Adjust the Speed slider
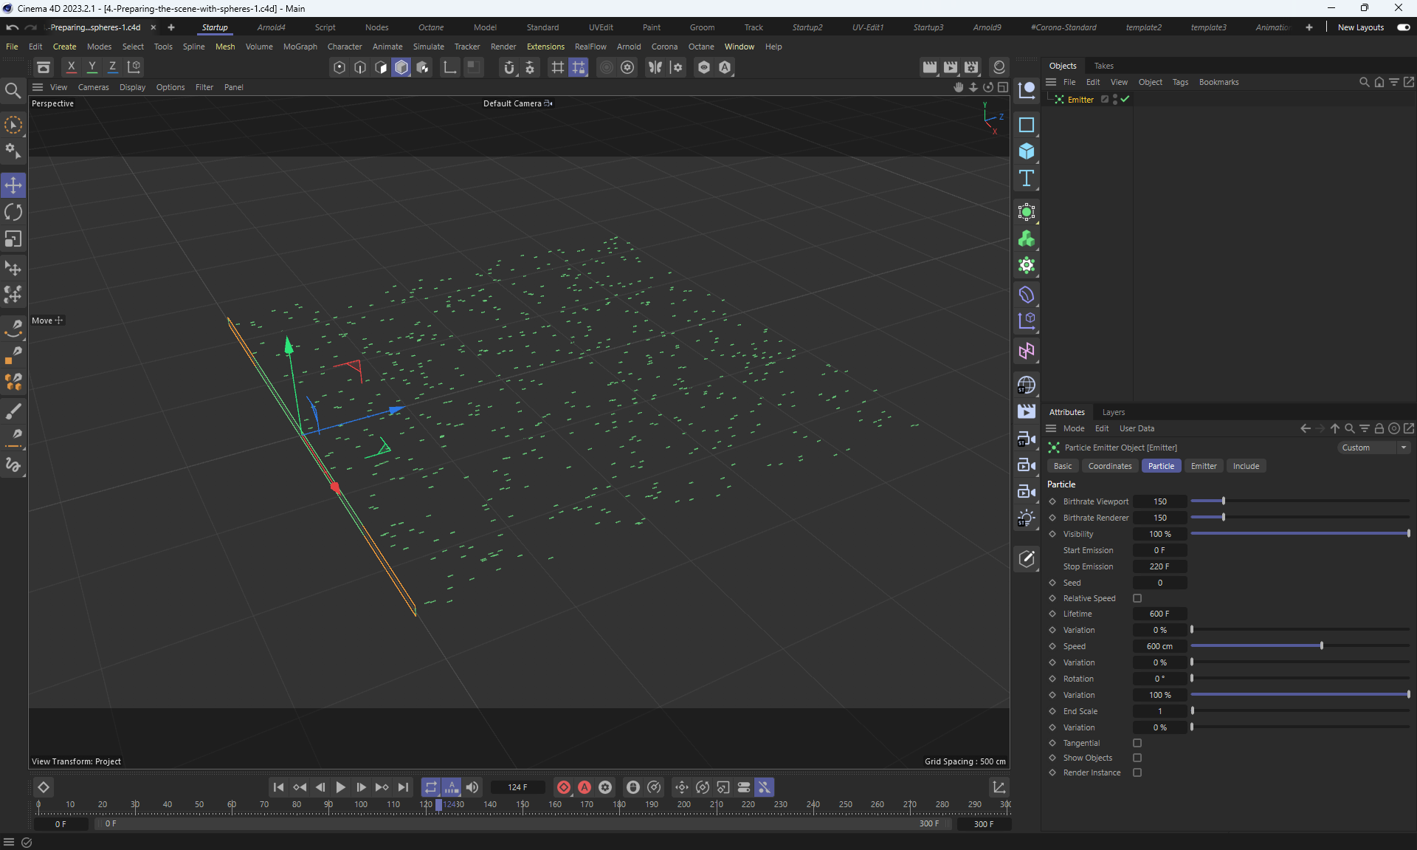This screenshot has height=850, width=1417. (1321, 646)
